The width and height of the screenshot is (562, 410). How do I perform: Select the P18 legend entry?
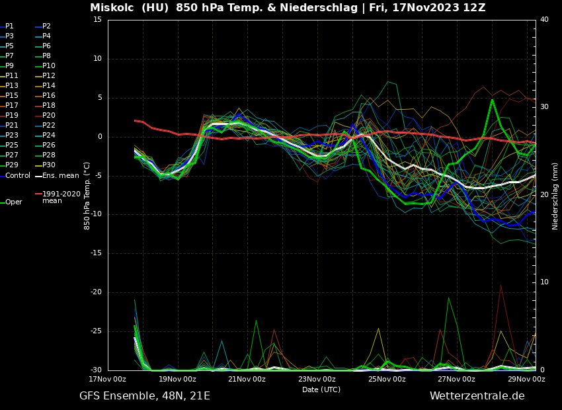pyautogui.click(x=48, y=106)
